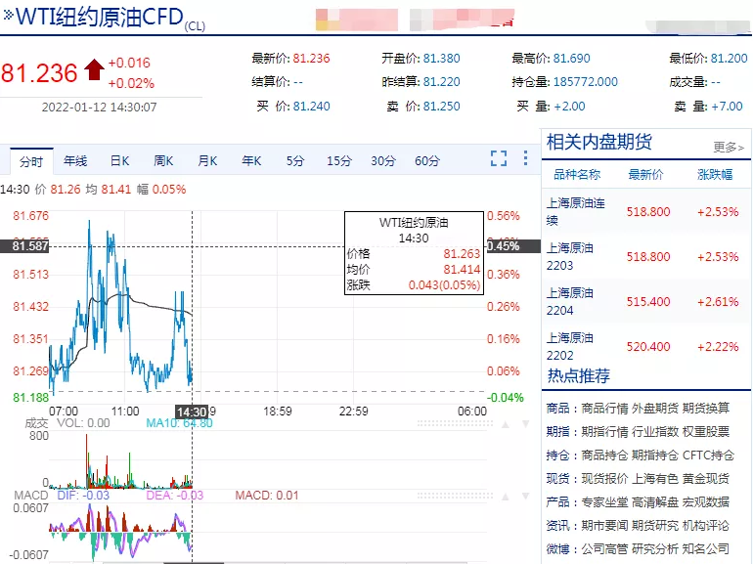Click the down triangle beside volume panel
Viewport: 753px width, 564px height.
[526, 424]
